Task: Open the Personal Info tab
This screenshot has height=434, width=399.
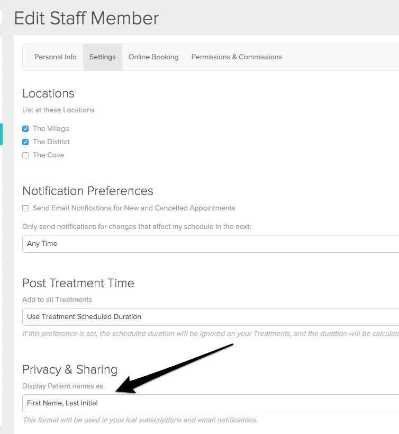Action: 56,57
